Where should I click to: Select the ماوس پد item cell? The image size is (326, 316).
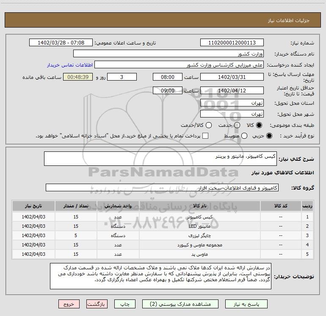coord(199,254)
